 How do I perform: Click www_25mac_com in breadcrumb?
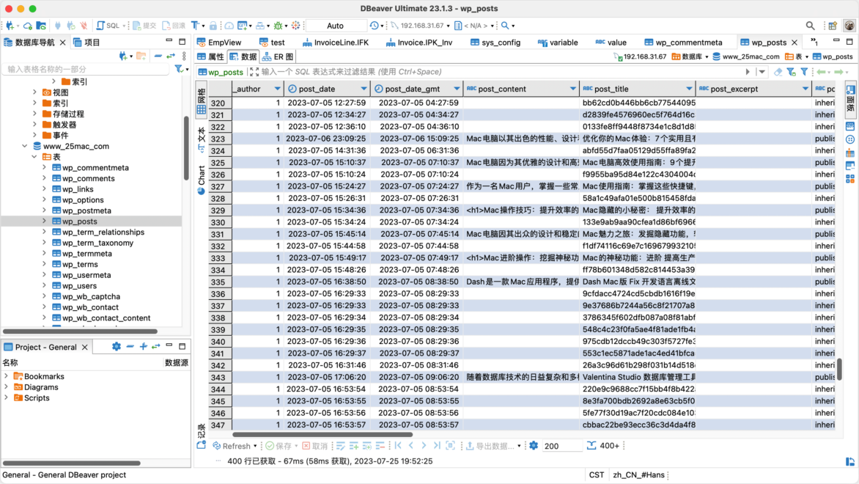745,56
